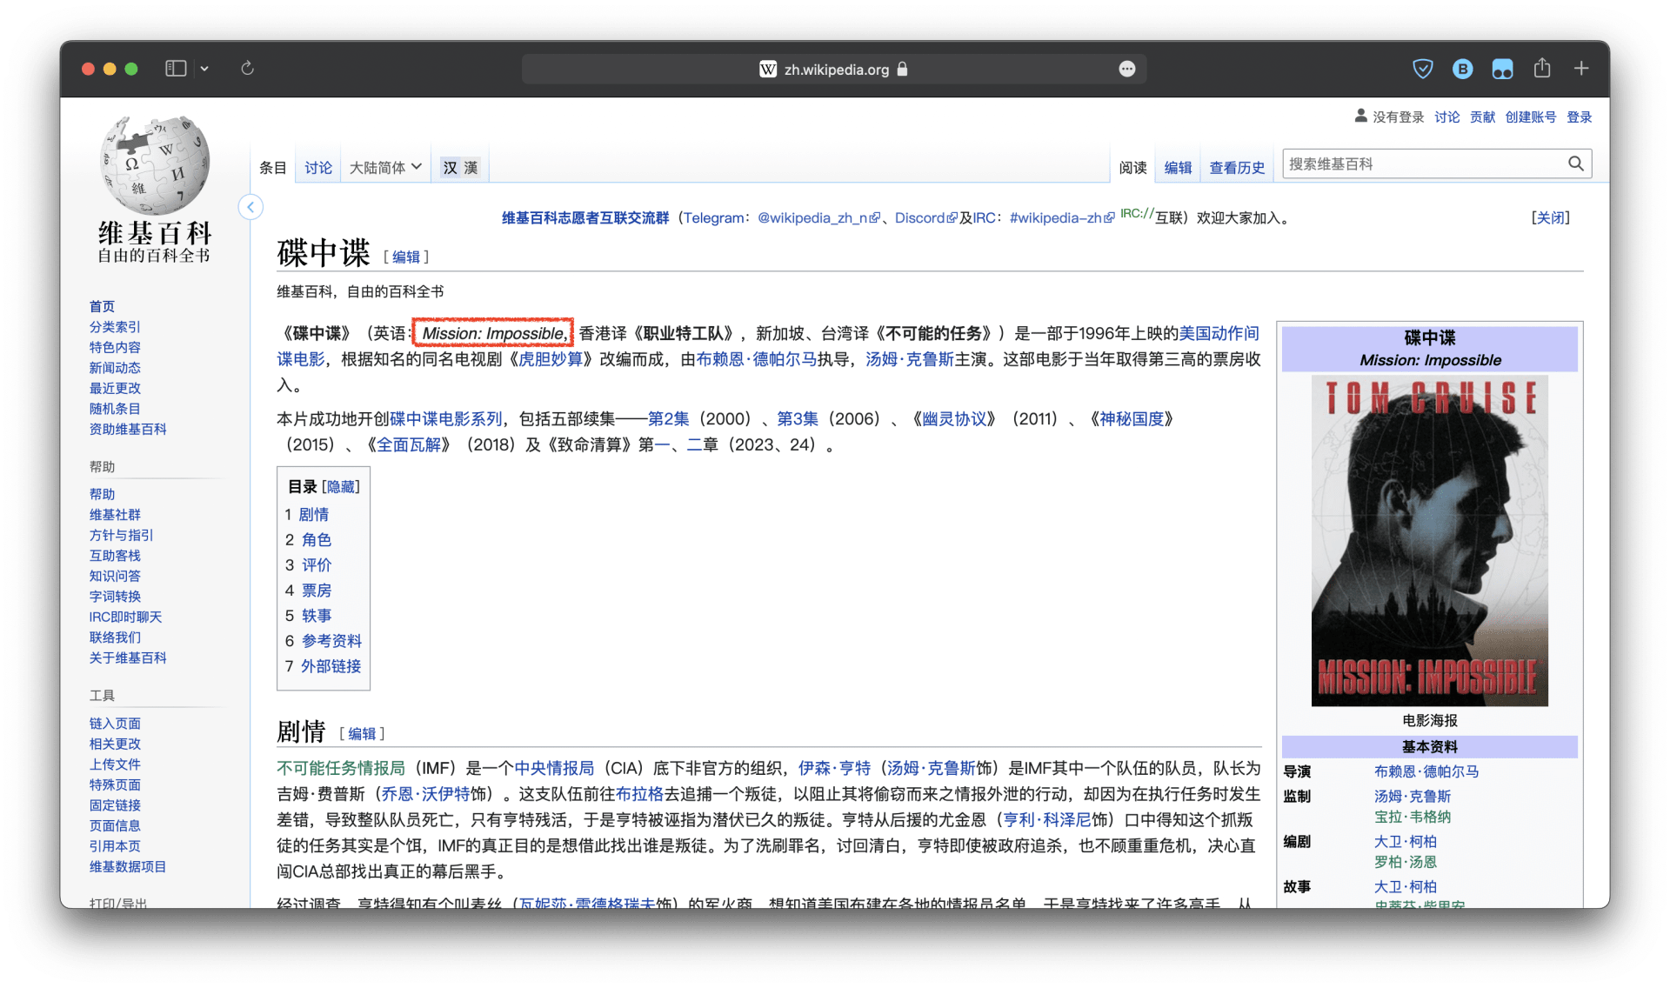
Task: Click the Share icon in toolbar
Action: point(1541,69)
